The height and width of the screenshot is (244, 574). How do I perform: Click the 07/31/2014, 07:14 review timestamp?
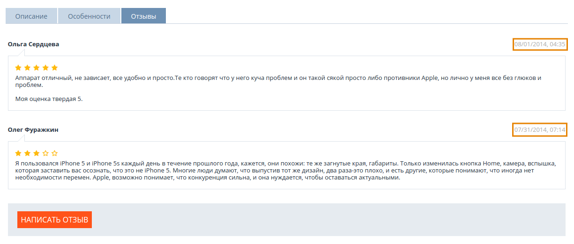click(x=540, y=129)
